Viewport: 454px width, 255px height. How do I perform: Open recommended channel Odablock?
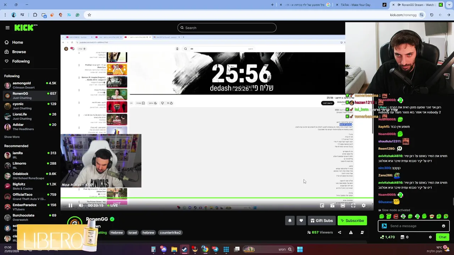click(30, 176)
